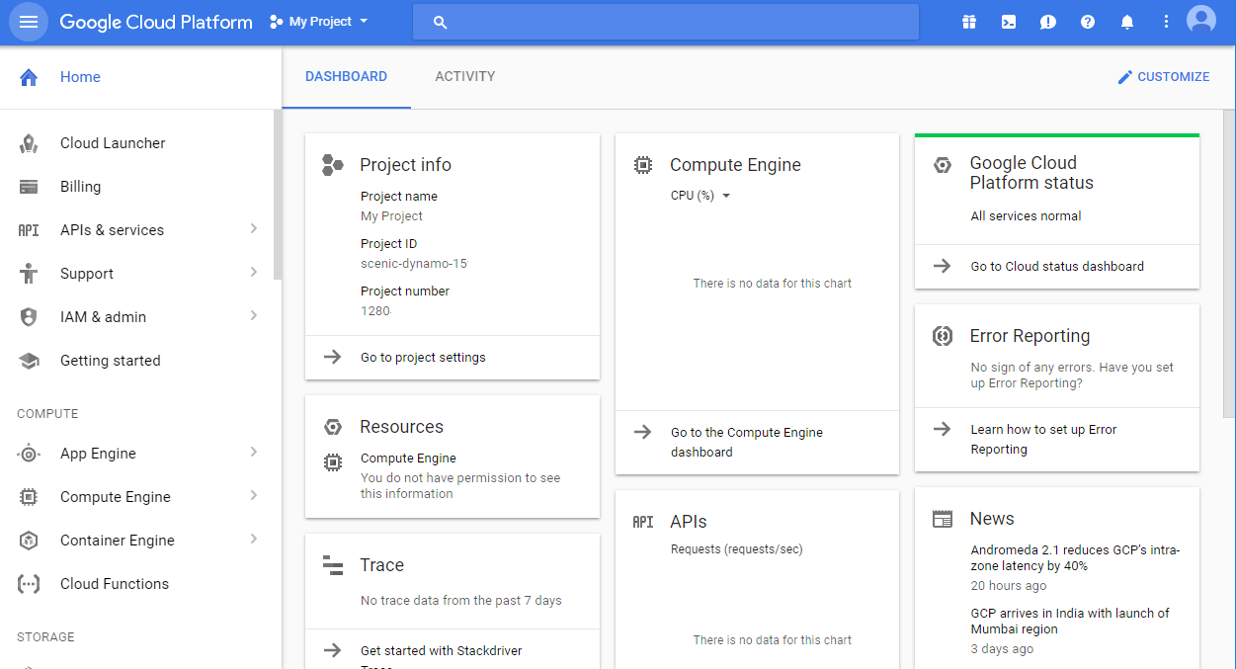Click the send feedback icon

(1047, 21)
